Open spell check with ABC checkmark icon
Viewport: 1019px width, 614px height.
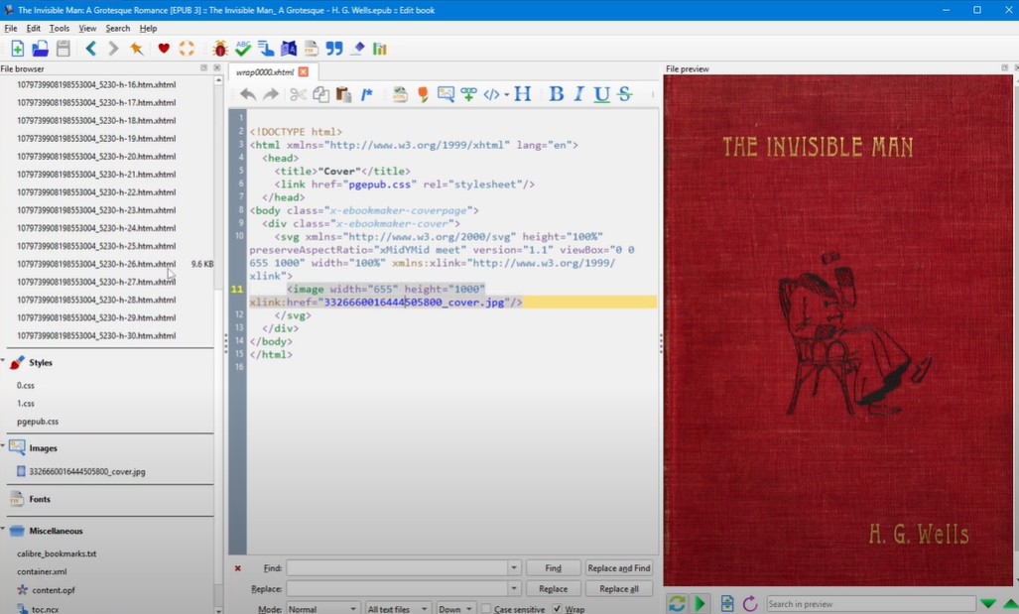[x=243, y=49]
